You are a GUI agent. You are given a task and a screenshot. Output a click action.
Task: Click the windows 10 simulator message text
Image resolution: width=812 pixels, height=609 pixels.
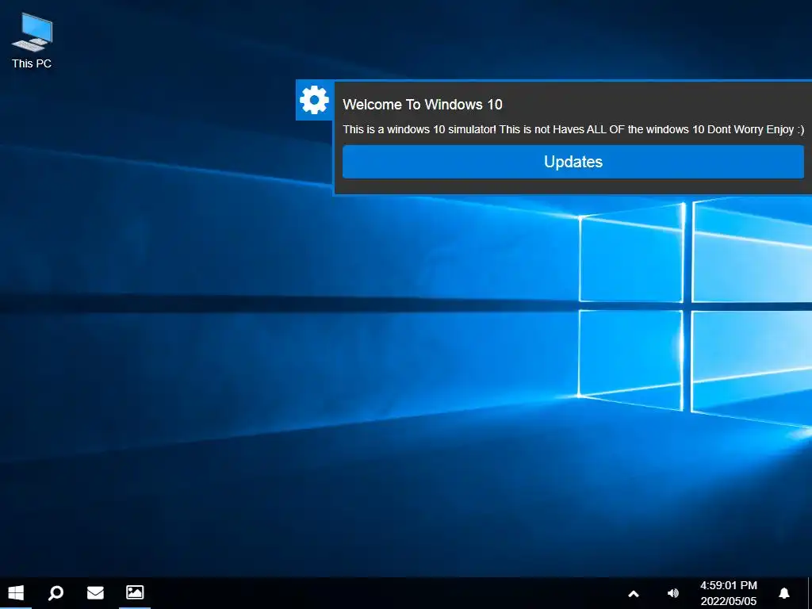(573, 129)
